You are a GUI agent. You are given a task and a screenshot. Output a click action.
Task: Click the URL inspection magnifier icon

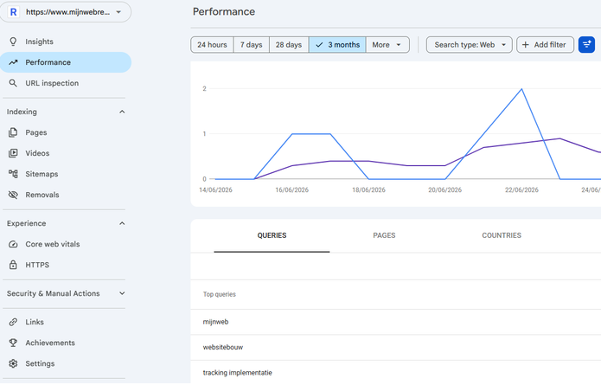pyautogui.click(x=13, y=83)
